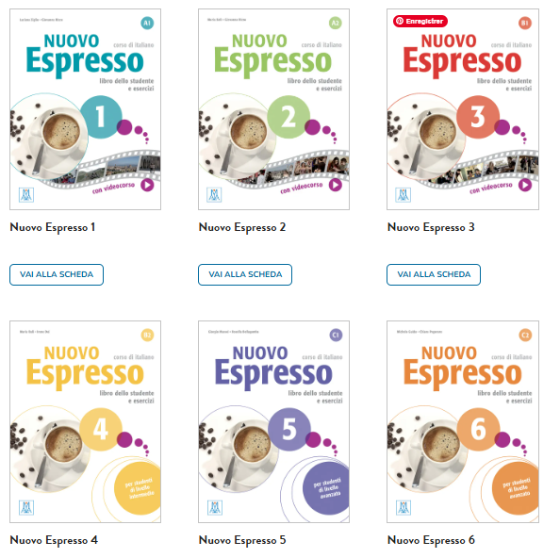Open the Nuovo Espresso 4 yellow book cover

tap(86, 421)
